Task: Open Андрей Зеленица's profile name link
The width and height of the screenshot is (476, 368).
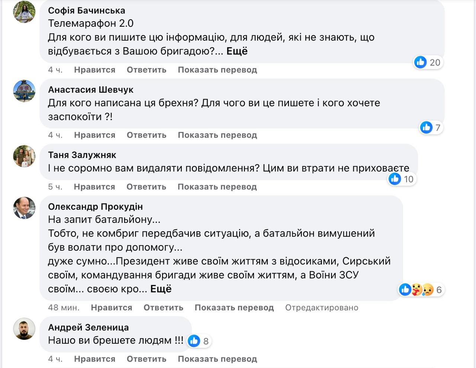Action: (x=89, y=327)
